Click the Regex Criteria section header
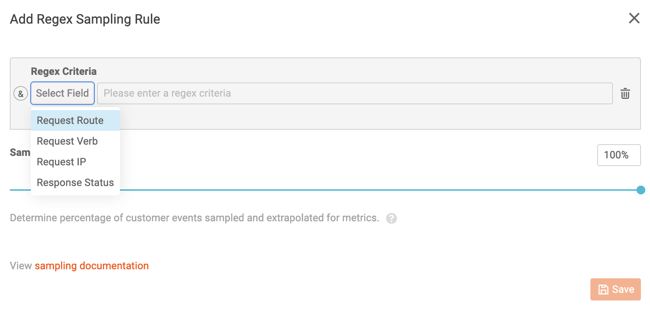This screenshot has height=311, width=650. tap(64, 71)
